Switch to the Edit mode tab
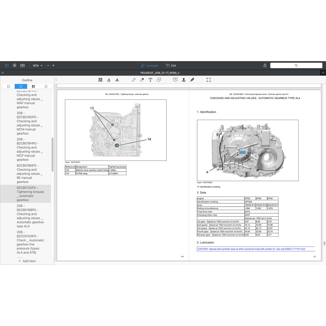The image size is (326, 326). point(171,66)
